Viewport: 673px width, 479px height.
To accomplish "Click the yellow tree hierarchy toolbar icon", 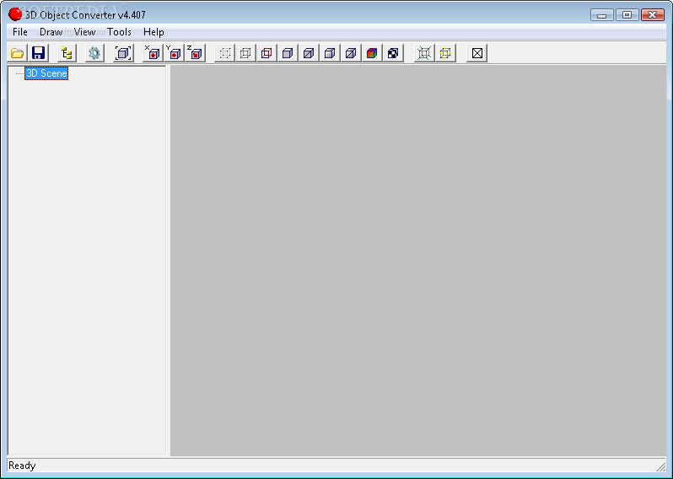I will [67, 53].
